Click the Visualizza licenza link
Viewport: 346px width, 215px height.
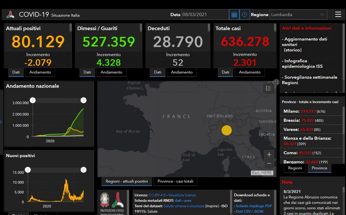(182, 195)
